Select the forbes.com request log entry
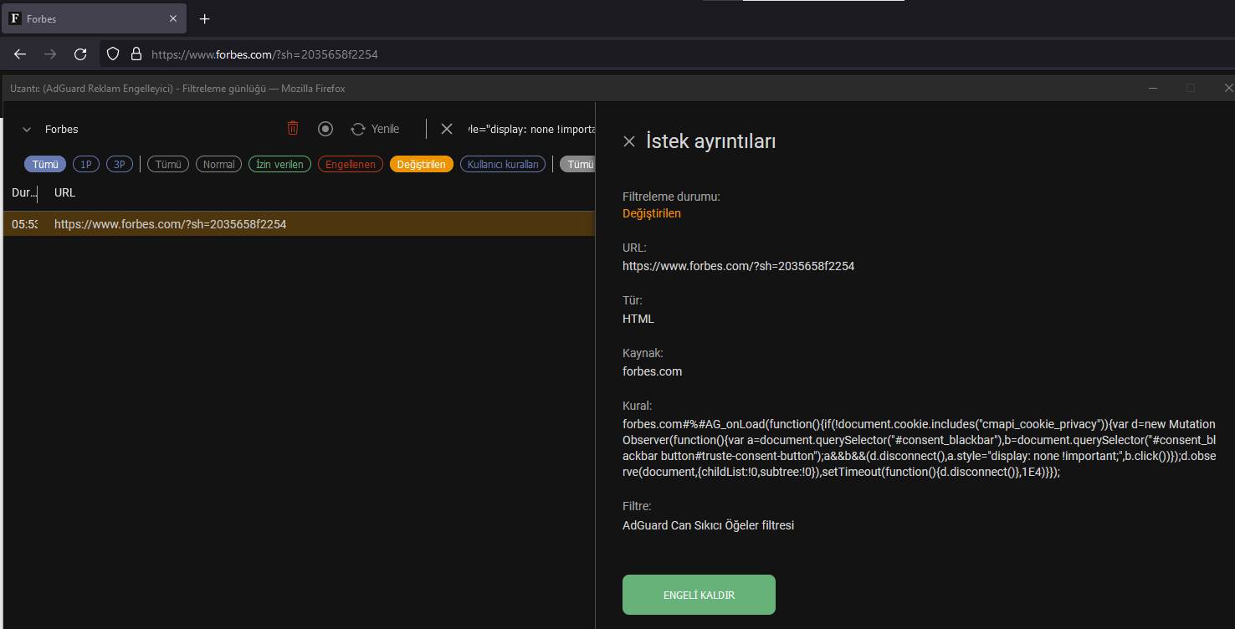 [x=170, y=223]
